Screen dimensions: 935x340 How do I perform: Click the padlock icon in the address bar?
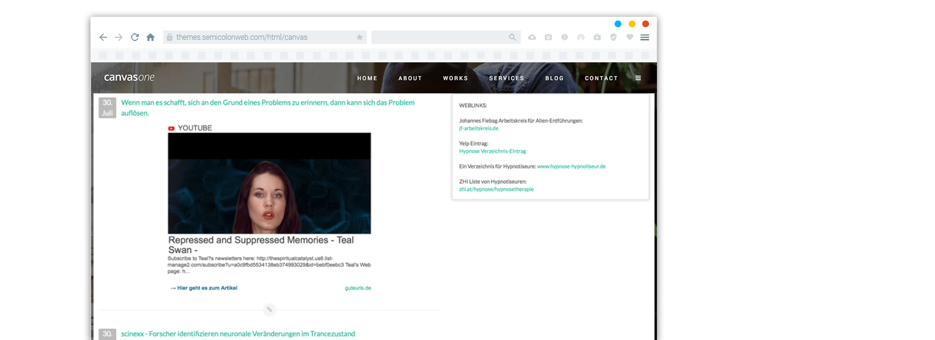[x=170, y=37]
